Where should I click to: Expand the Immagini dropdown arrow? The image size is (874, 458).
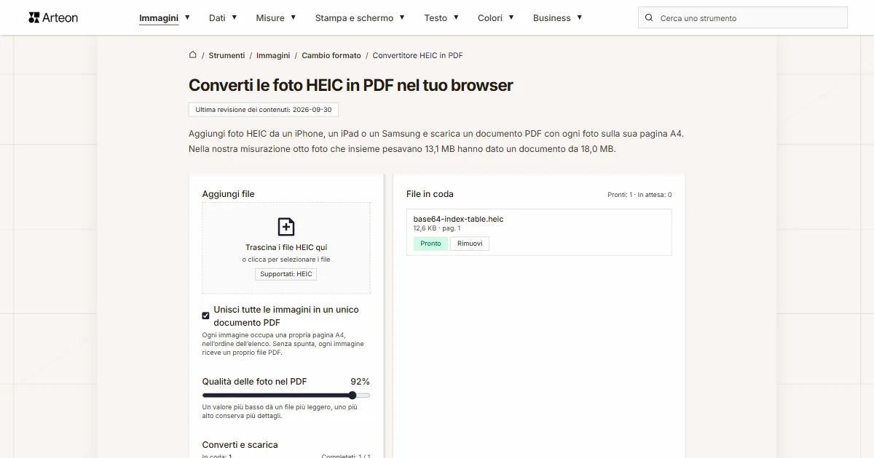[187, 17]
